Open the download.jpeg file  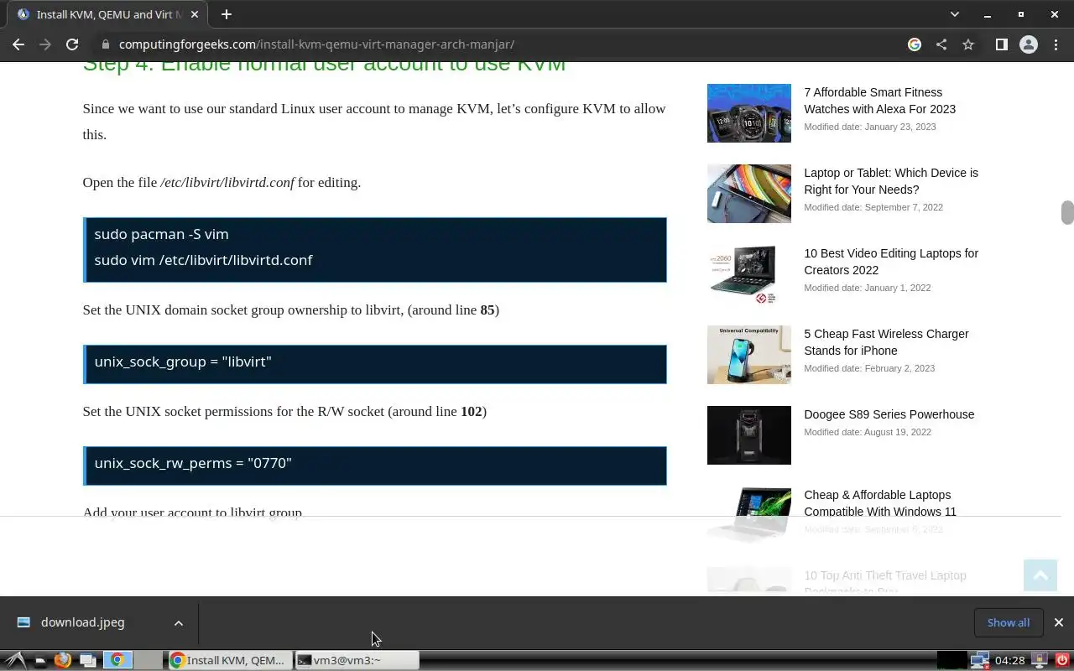82,622
